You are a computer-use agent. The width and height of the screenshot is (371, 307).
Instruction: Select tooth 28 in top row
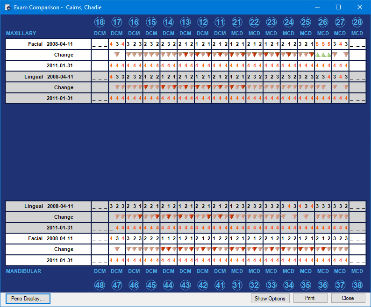(357, 22)
